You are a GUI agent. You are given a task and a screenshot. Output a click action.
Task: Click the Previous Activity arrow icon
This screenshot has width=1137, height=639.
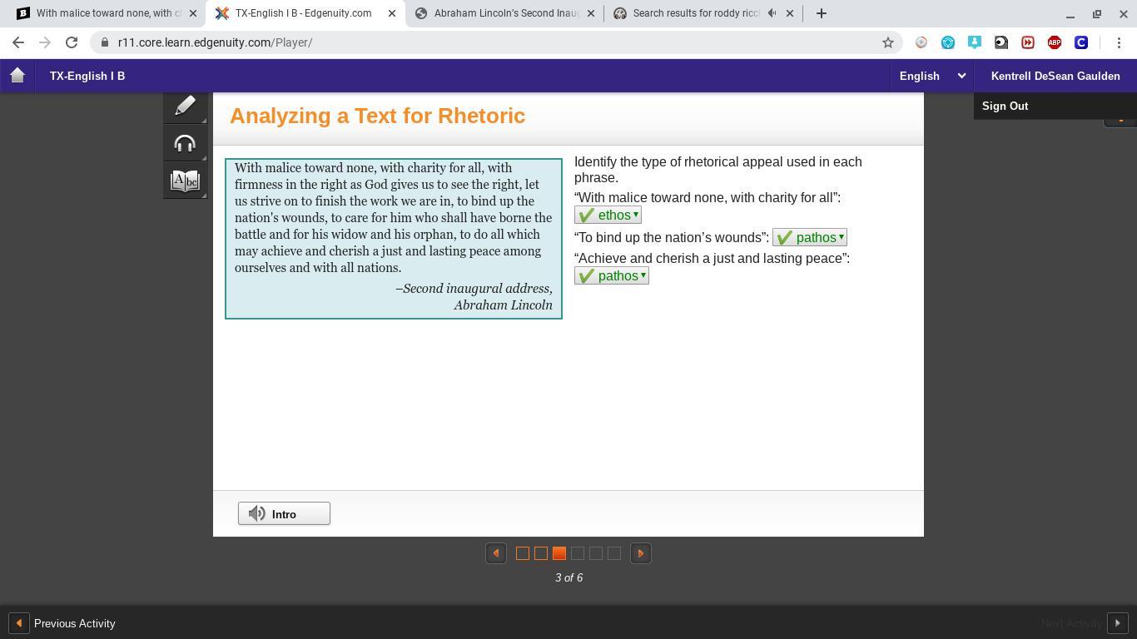tap(18, 623)
